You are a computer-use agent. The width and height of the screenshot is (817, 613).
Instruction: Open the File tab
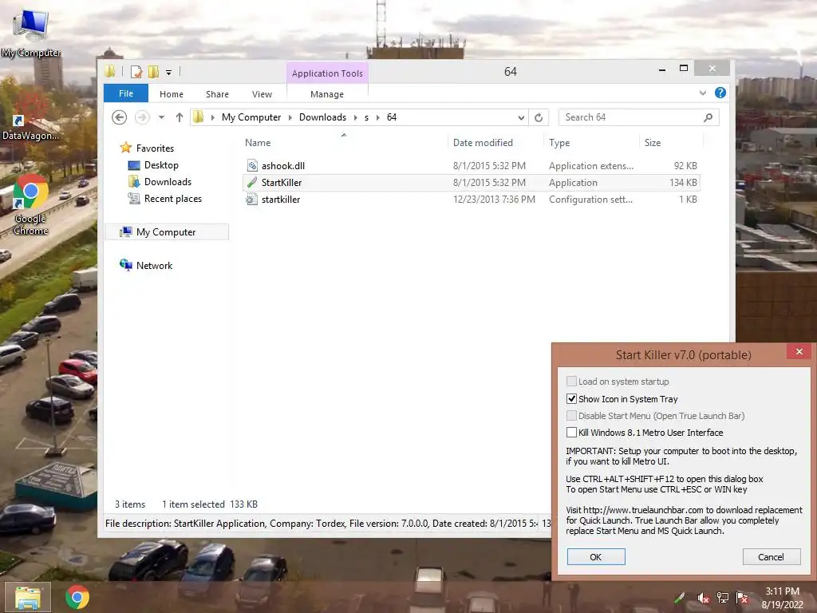[x=126, y=93]
